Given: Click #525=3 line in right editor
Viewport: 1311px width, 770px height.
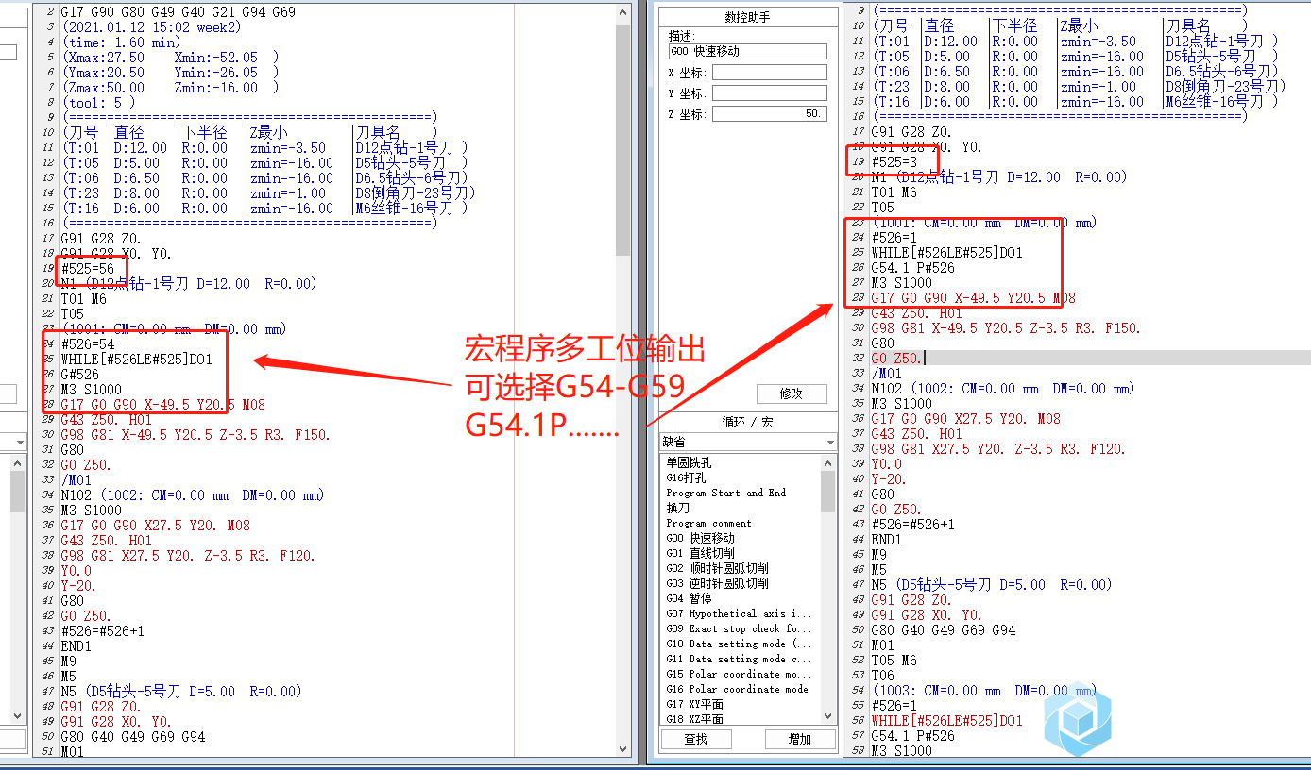Looking at the screenshot, I should click(894, 162).
